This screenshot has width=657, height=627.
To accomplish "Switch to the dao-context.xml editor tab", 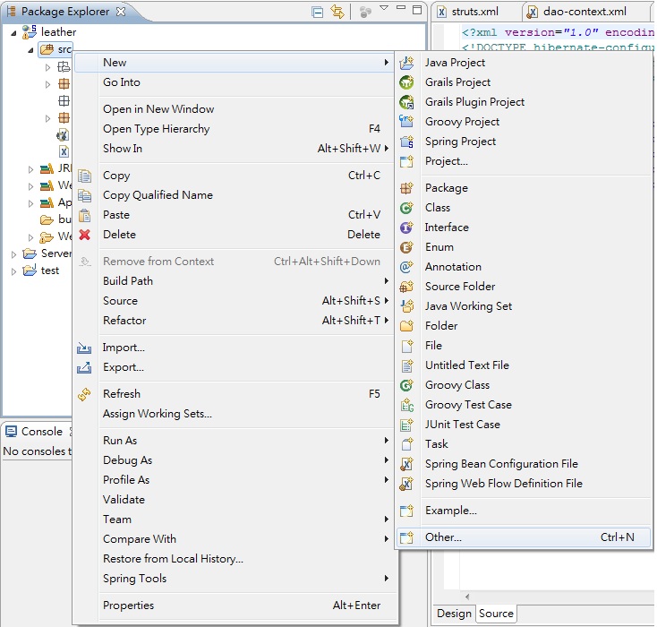I will (x=584, y=13).
